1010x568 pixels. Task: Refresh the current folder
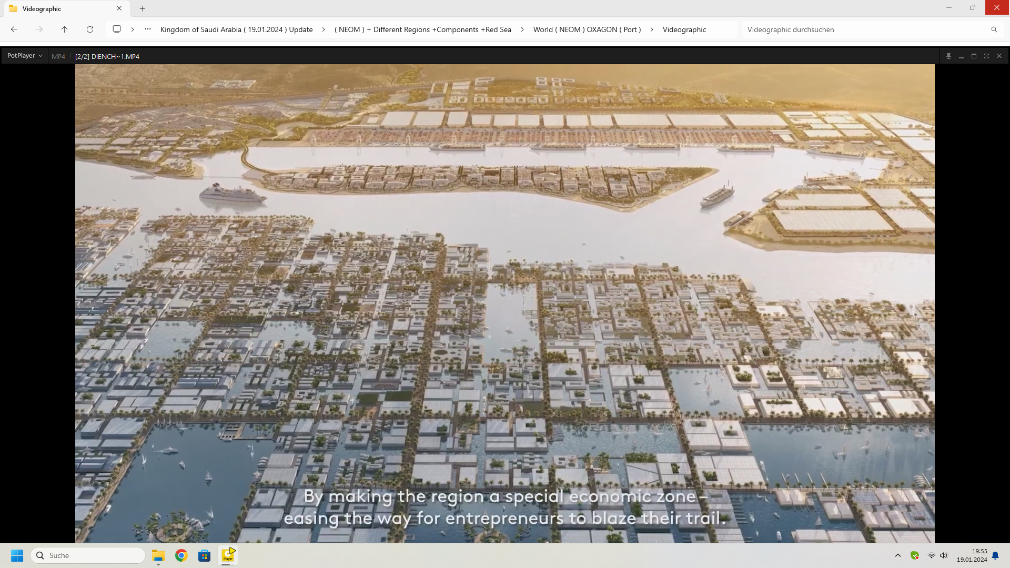(90, 29)
